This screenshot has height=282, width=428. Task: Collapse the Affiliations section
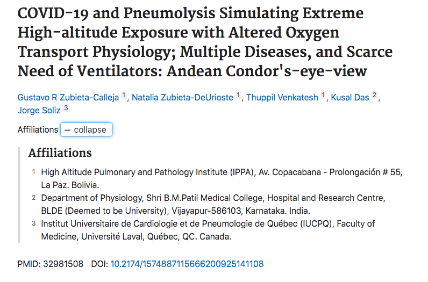(x=86, y=130)
